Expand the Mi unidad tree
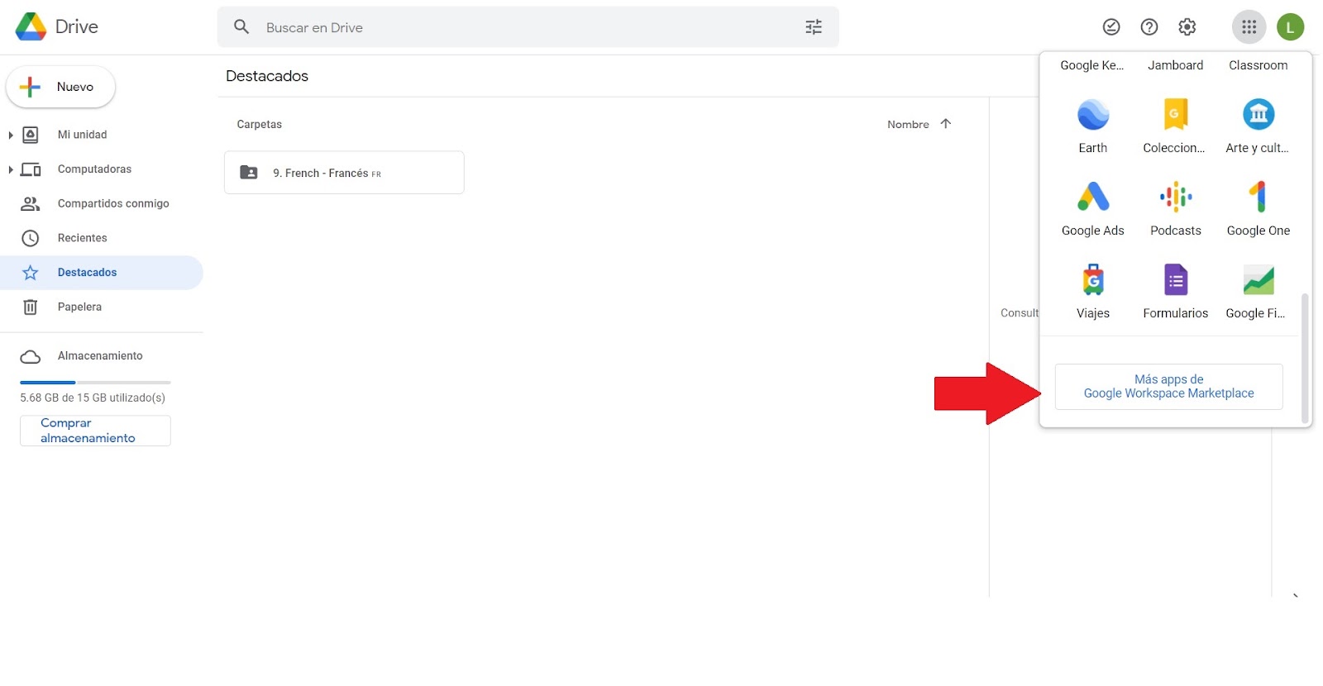 click(x=10, y=135)
